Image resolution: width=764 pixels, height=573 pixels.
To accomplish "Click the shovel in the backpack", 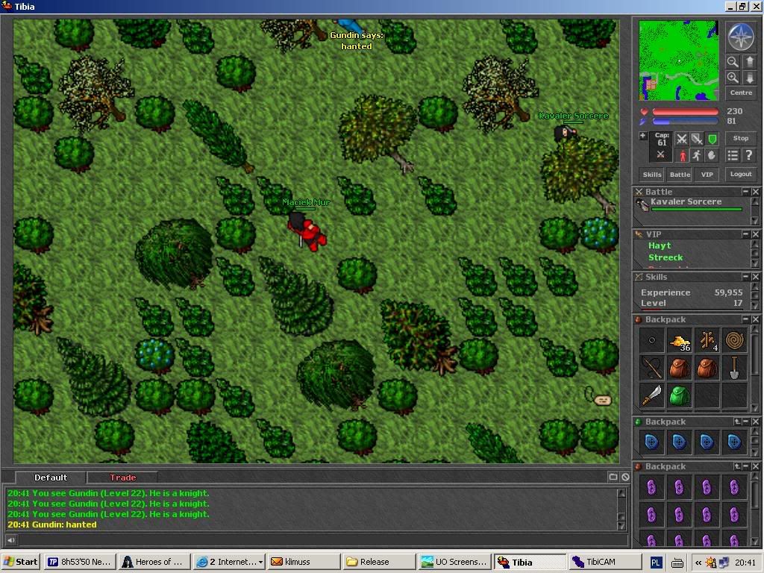I will coord(735,369).
